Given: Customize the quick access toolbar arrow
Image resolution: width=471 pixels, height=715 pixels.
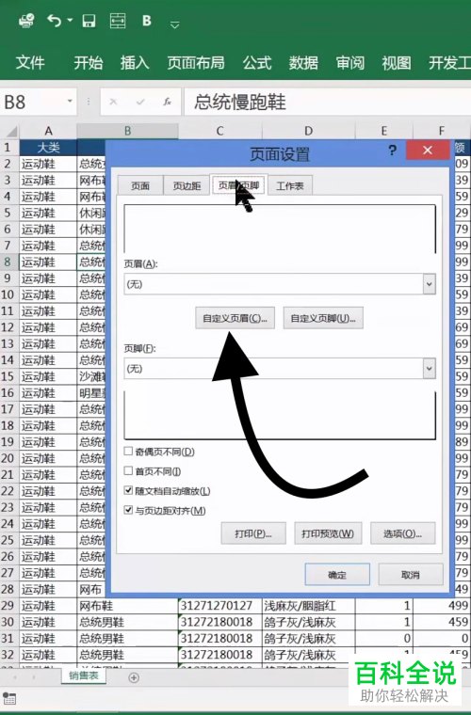Looking at the screenshot, I should [x=174, y=24].
